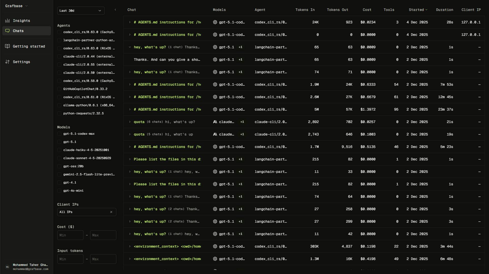Open the Thanks. And can you give a sho… chat
489x274 pixels.
pos(167,59)
